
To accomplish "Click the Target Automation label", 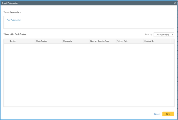I will (x=12, y=12).
